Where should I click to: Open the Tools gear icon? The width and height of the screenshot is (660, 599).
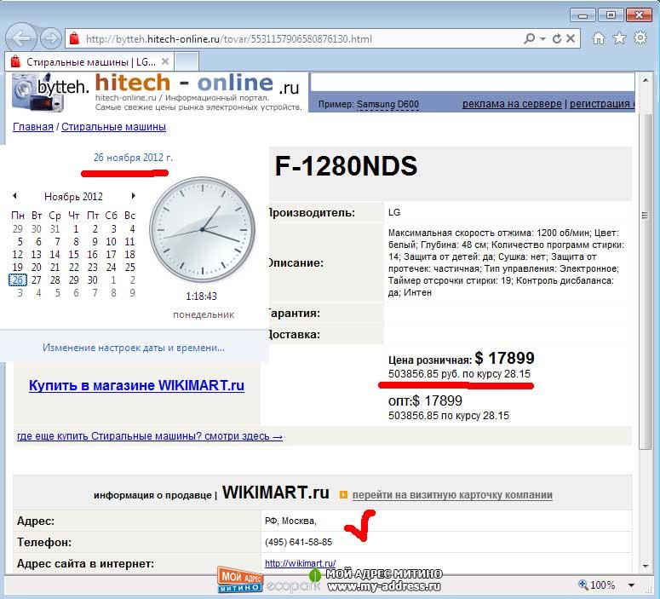(x=640, y=38)
